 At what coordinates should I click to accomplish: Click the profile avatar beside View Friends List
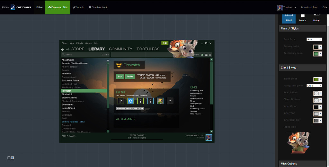point(209,138)
